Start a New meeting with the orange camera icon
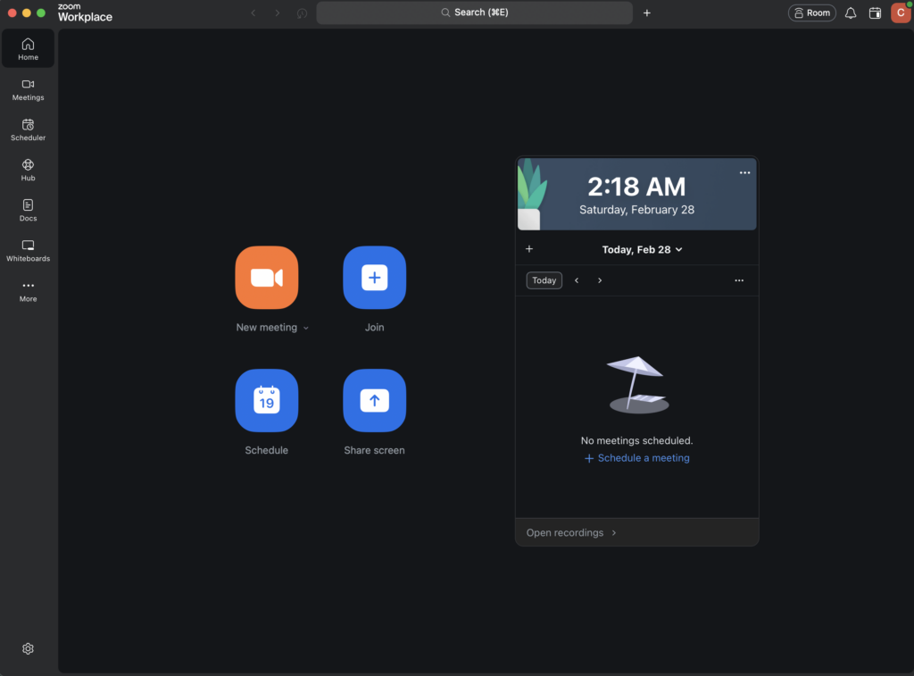Screen dimensions: 914x676 coord(265,278)
